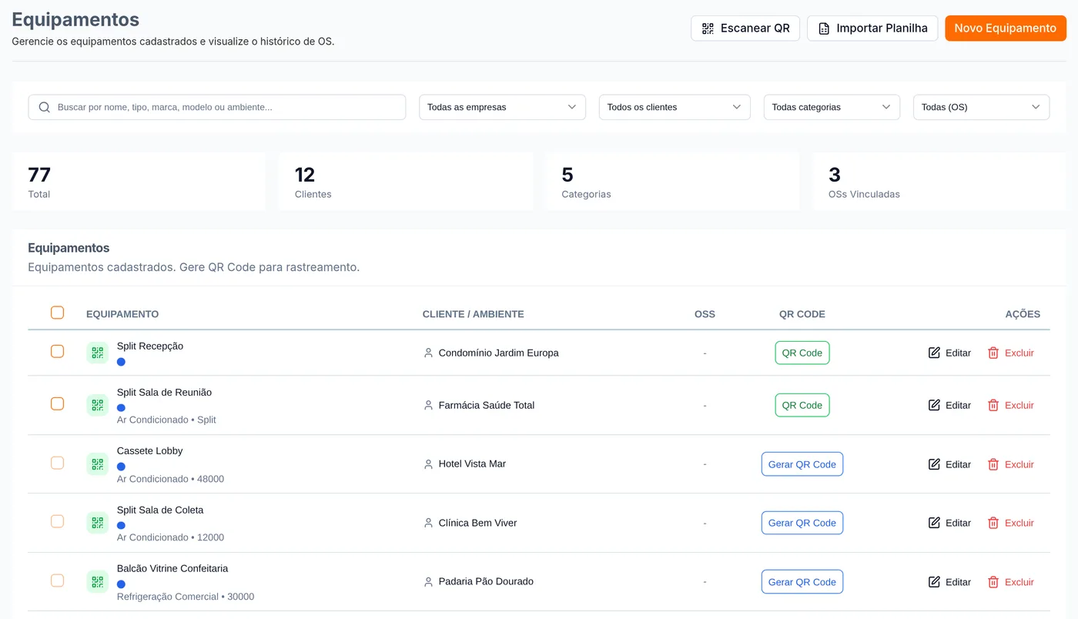The width and height of the screenshot is (1078, 619).
Task: Click the QR icon beside Split Sala de Coleta
Action: pyautogui.click(x=97, y=523)
